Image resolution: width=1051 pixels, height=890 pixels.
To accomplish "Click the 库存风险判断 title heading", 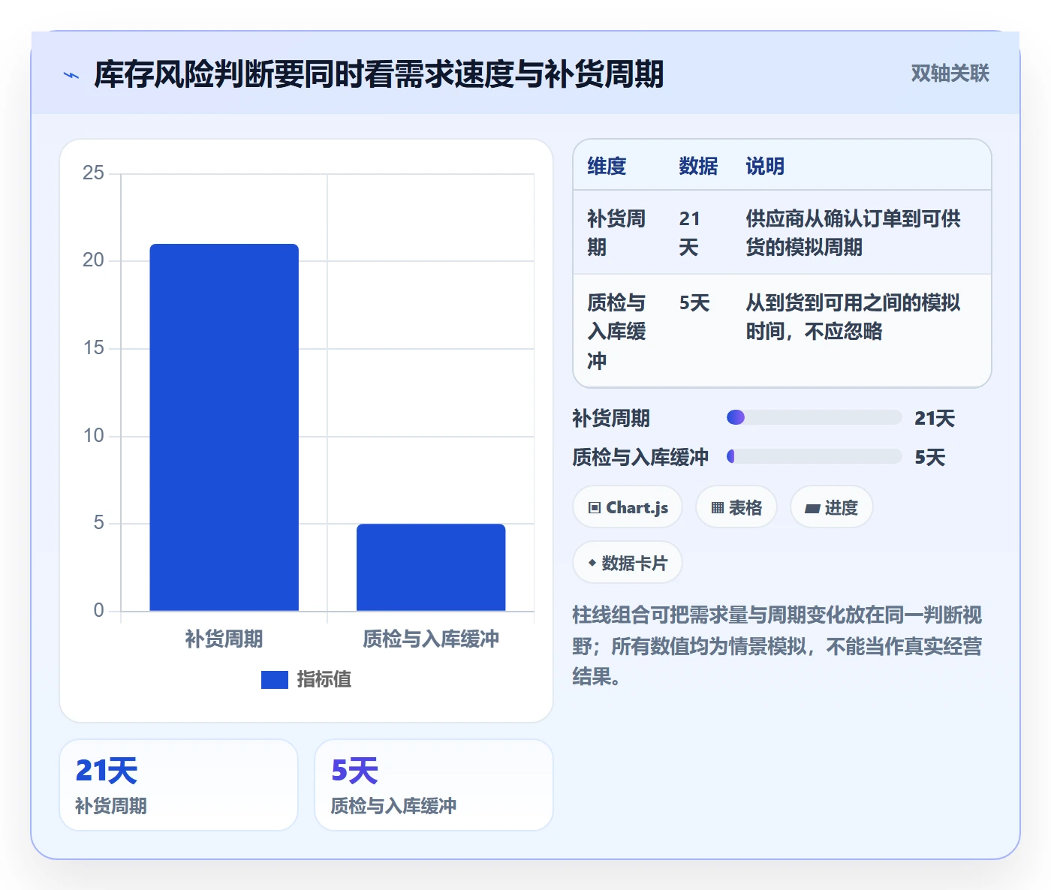I will click(x=378, y=74).
